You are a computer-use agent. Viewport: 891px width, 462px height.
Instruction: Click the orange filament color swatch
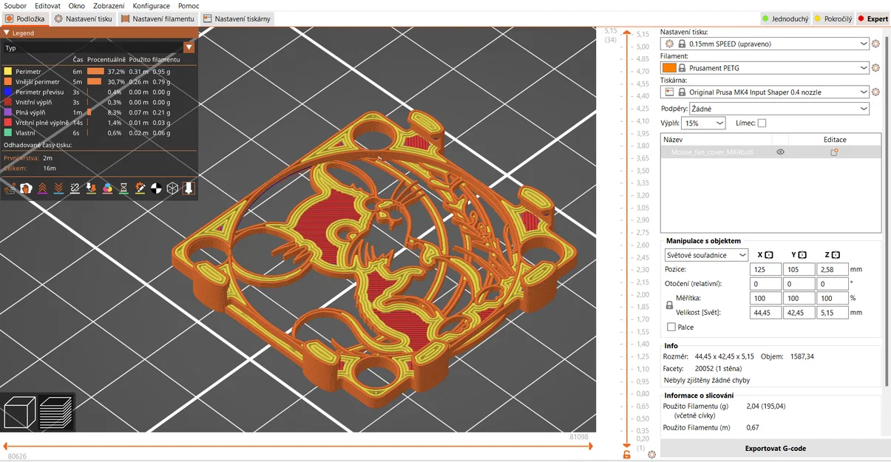point(669,68)
